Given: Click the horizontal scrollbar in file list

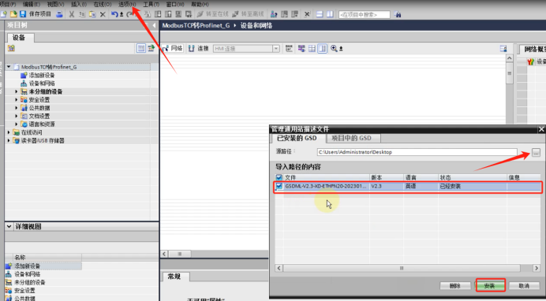Looking at the screenshot, I should click(x=402, y=268).
